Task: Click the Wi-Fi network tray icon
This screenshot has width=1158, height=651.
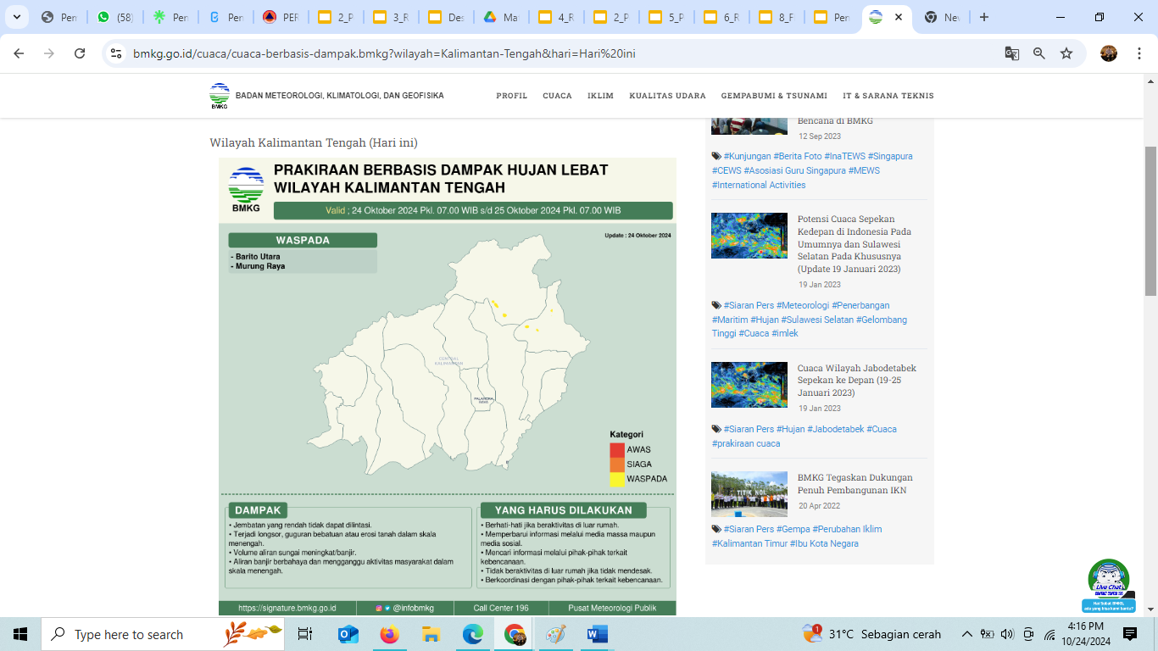Action: coord(1049,634)
